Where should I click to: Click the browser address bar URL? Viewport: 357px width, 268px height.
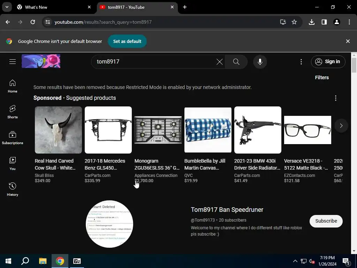coord(103,22)
